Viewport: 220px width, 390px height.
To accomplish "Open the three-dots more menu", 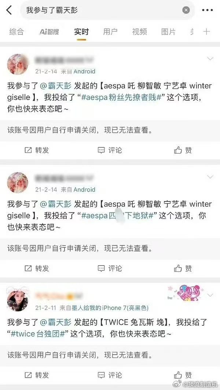I will (x=208, y=10).
